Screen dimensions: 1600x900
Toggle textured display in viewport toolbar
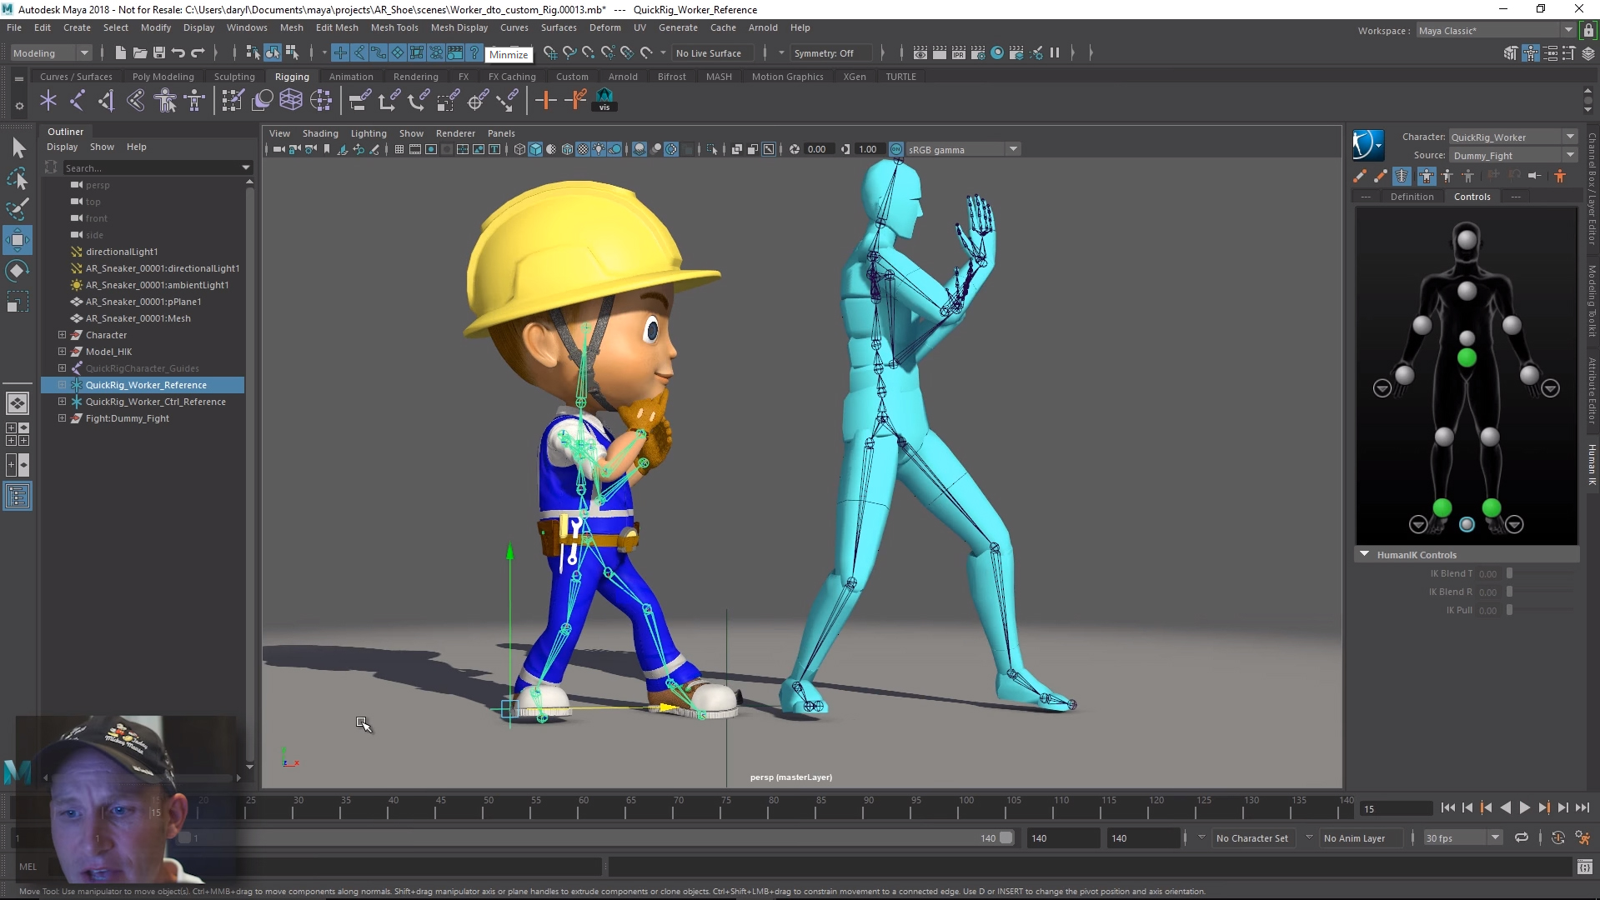pos(583,150)
